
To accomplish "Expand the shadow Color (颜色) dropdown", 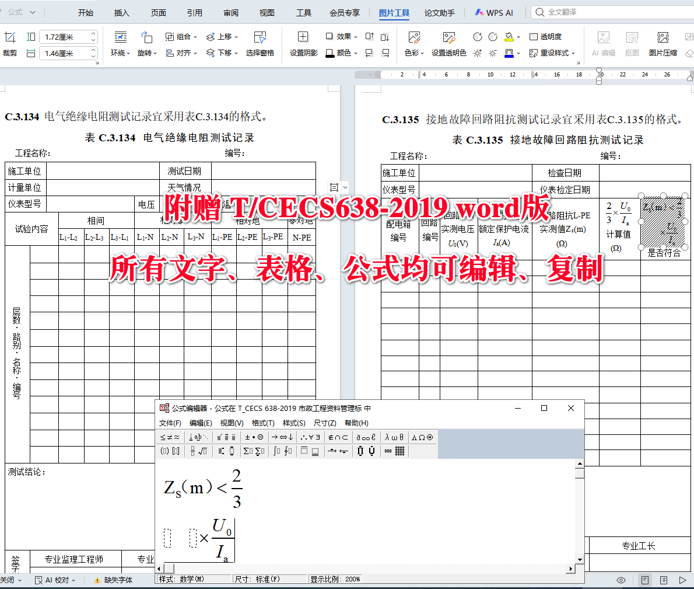I will 355,54.
